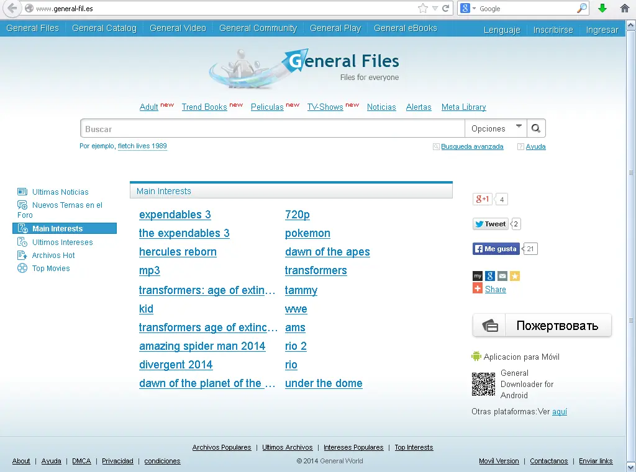This screenshot has width=636, height=472.
Task: Open the General Play tab
Action: (x=335, y=28)
